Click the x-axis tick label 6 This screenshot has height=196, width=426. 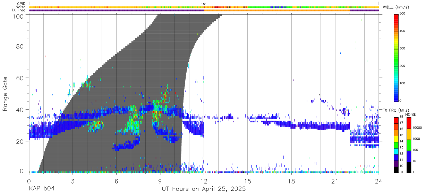click(x=116, y=181)
